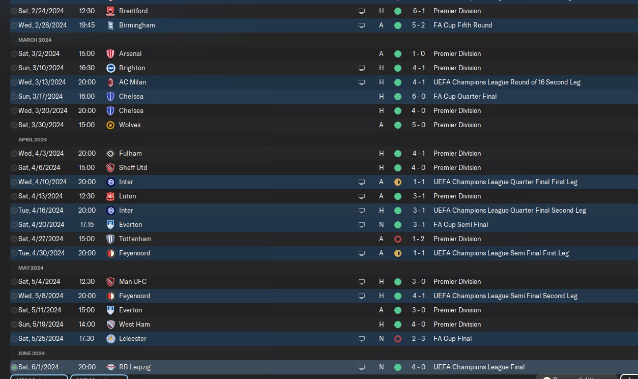Open the Fulham team link

click(x=130, y=153)
